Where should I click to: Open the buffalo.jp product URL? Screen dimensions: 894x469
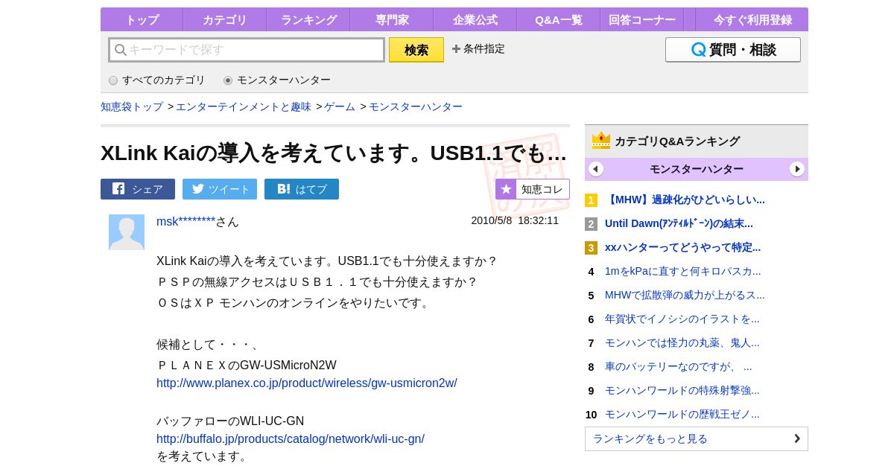[x=291, y=438]
